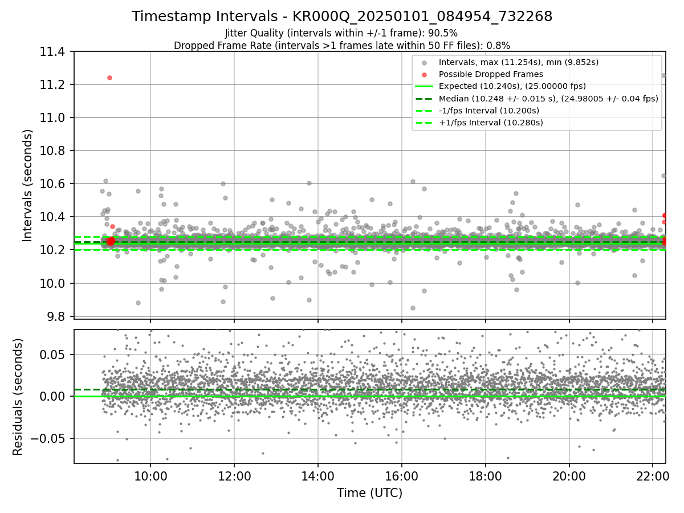The height and width of the screenshot is (513, 684).
Task: Click the 10.8 y-axis tick label
Action: point(54,151)
